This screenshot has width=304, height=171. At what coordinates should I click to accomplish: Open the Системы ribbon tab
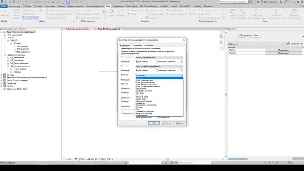[x=28, y=6]
